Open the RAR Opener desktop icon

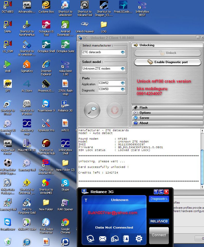point(65,205)
